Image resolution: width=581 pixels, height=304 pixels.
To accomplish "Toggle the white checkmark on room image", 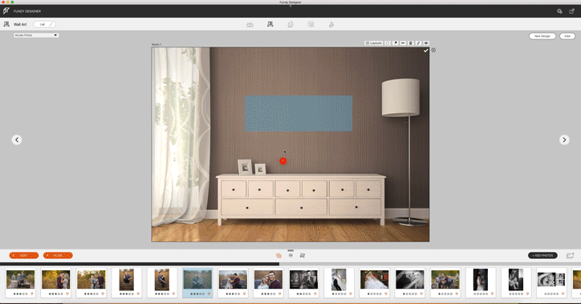I will (426, 51).
